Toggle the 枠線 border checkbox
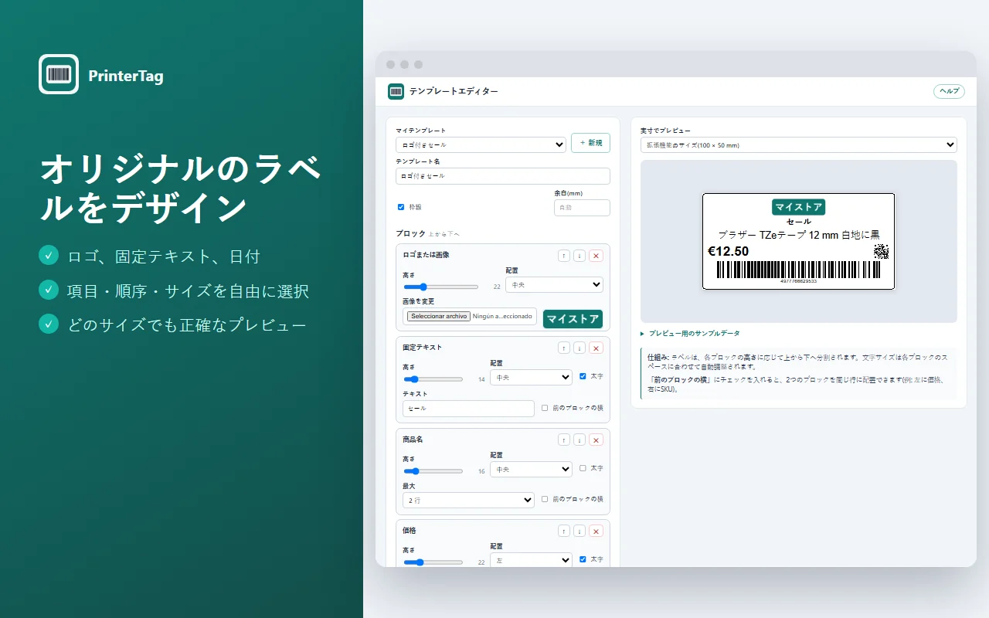 (x=401, y=207)
